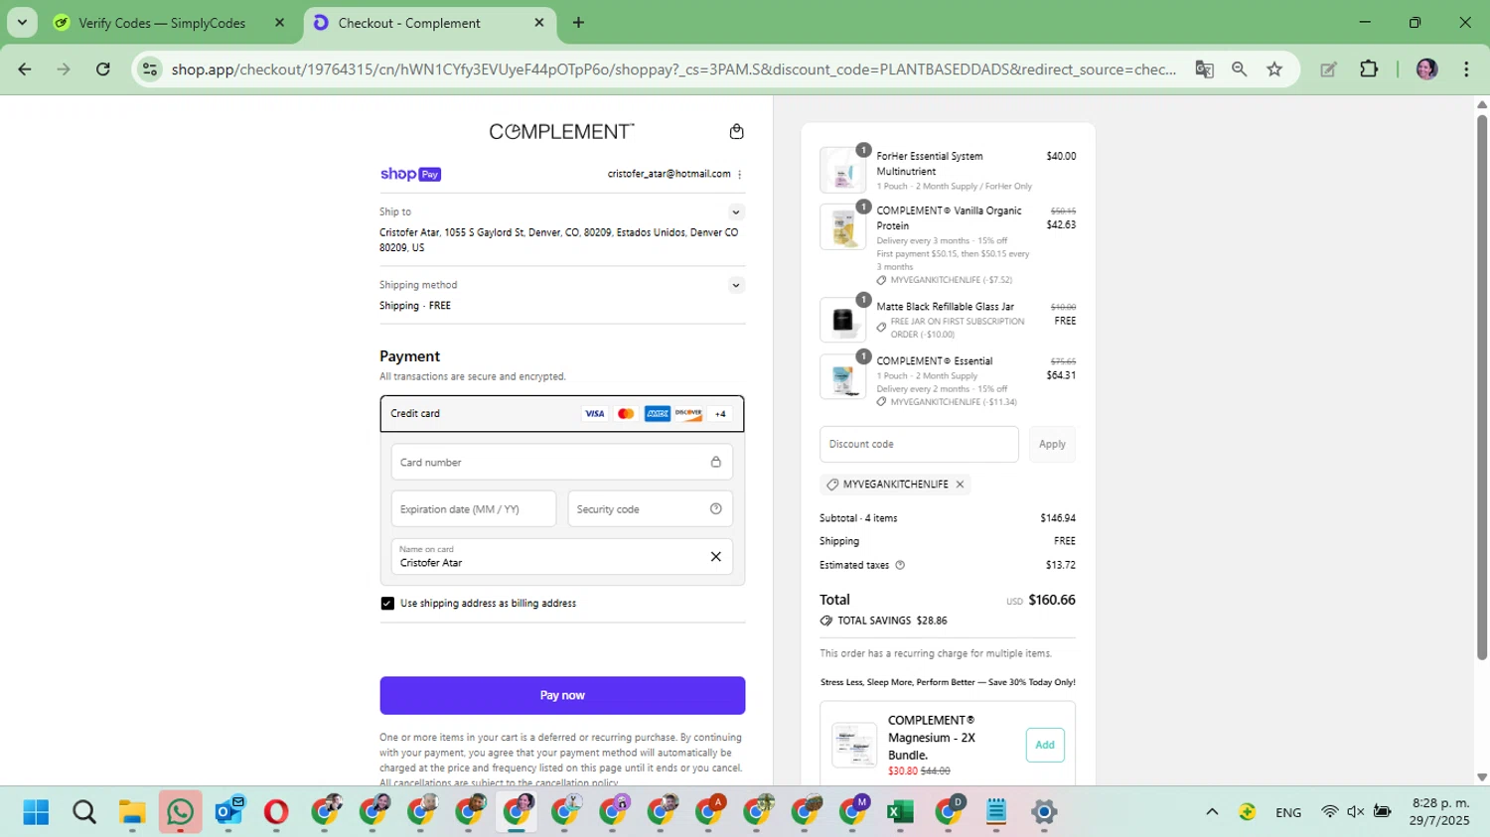Open Opera browser from taskbar

pos(276,812)
